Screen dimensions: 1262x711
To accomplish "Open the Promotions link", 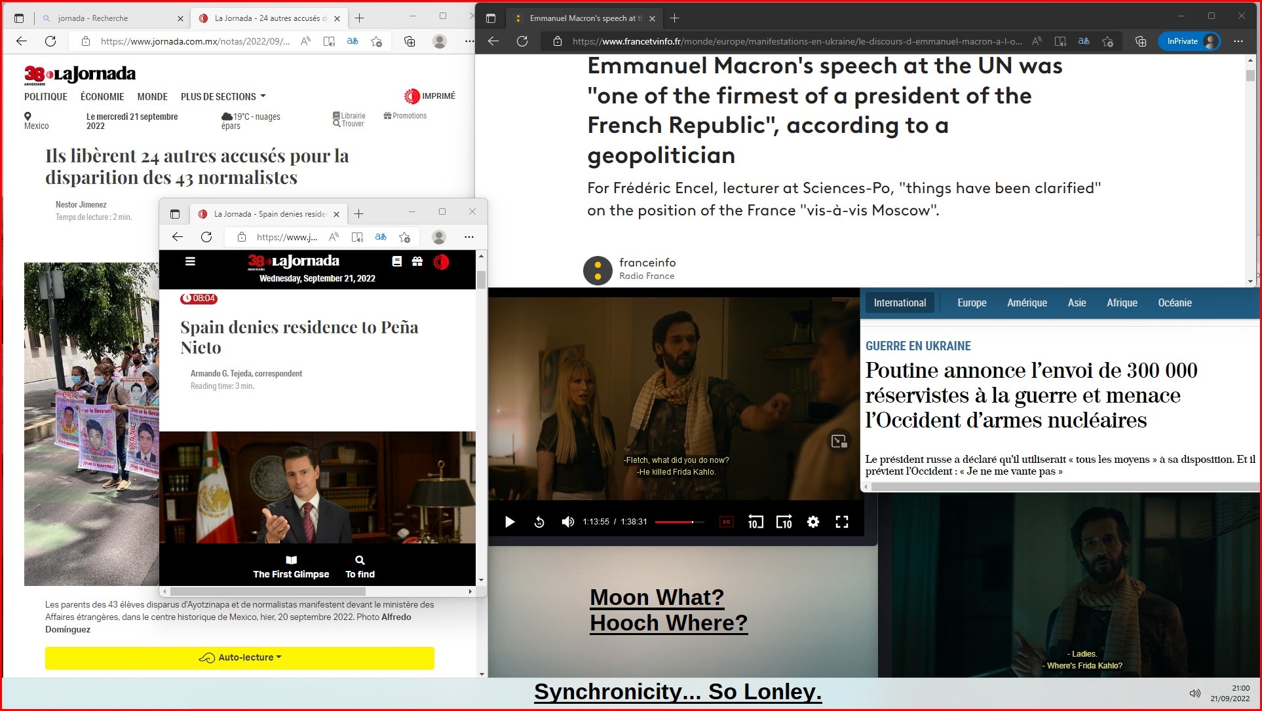I will (405, 116).
